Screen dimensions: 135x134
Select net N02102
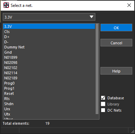49,68
